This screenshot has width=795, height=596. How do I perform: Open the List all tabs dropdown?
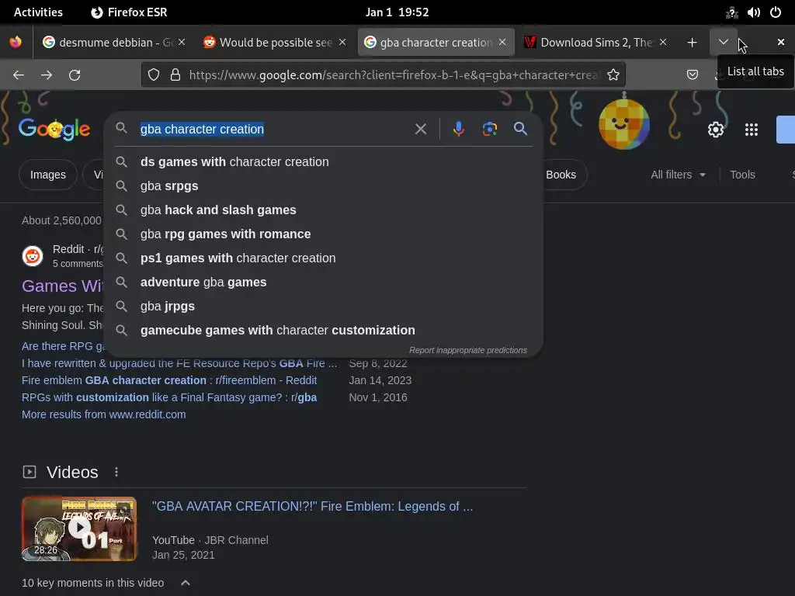point(724,42)
